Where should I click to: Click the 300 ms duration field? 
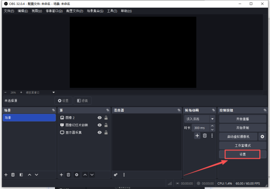200,128
